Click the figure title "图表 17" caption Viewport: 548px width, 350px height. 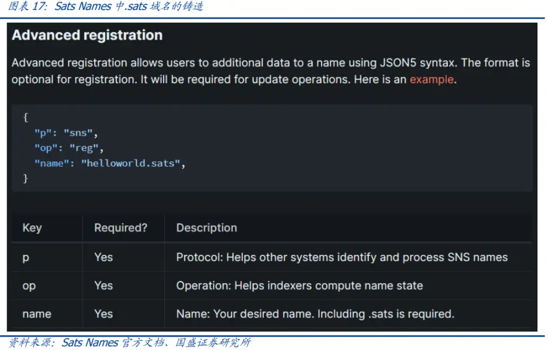coord(105,7)
